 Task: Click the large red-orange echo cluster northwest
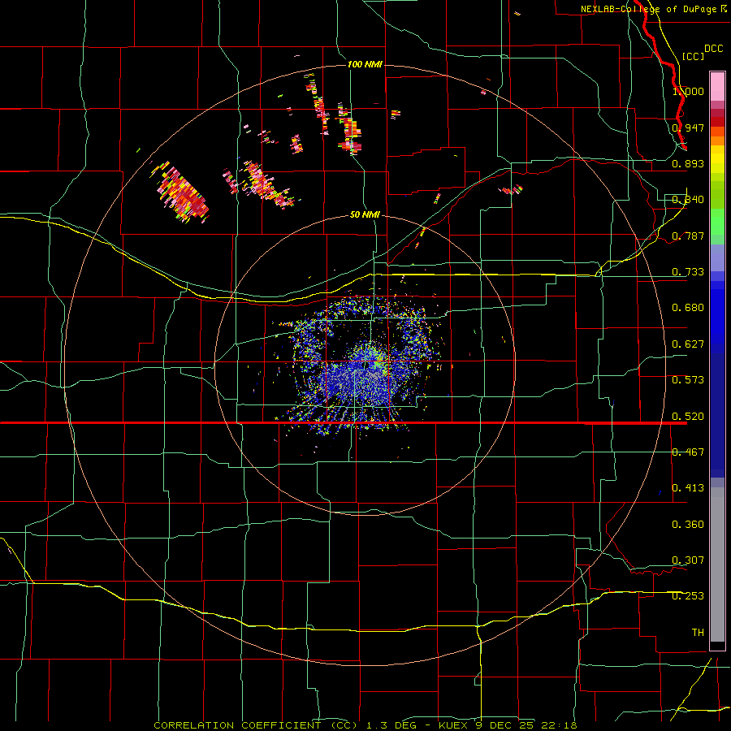[x=182, y=193]
